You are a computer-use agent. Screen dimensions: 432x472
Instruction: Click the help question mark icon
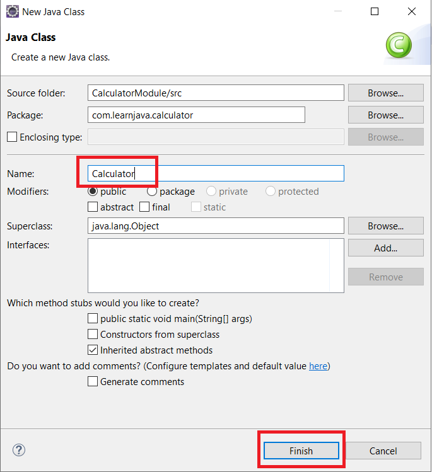pyautogui.click(x=19, y=451)
